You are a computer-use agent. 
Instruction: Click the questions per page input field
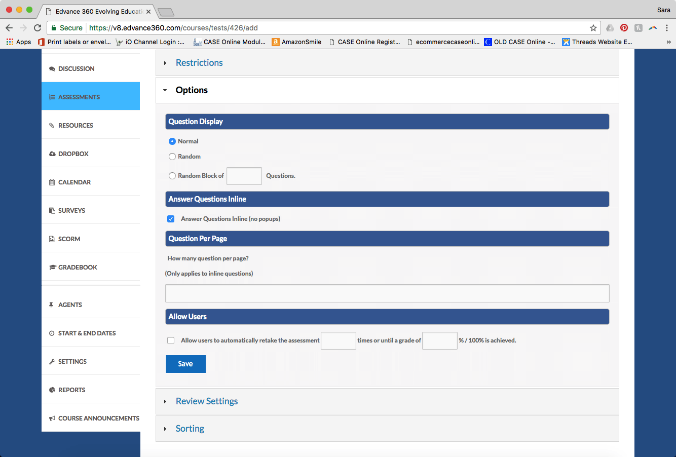pyautogui.click(x=387, y=293)
